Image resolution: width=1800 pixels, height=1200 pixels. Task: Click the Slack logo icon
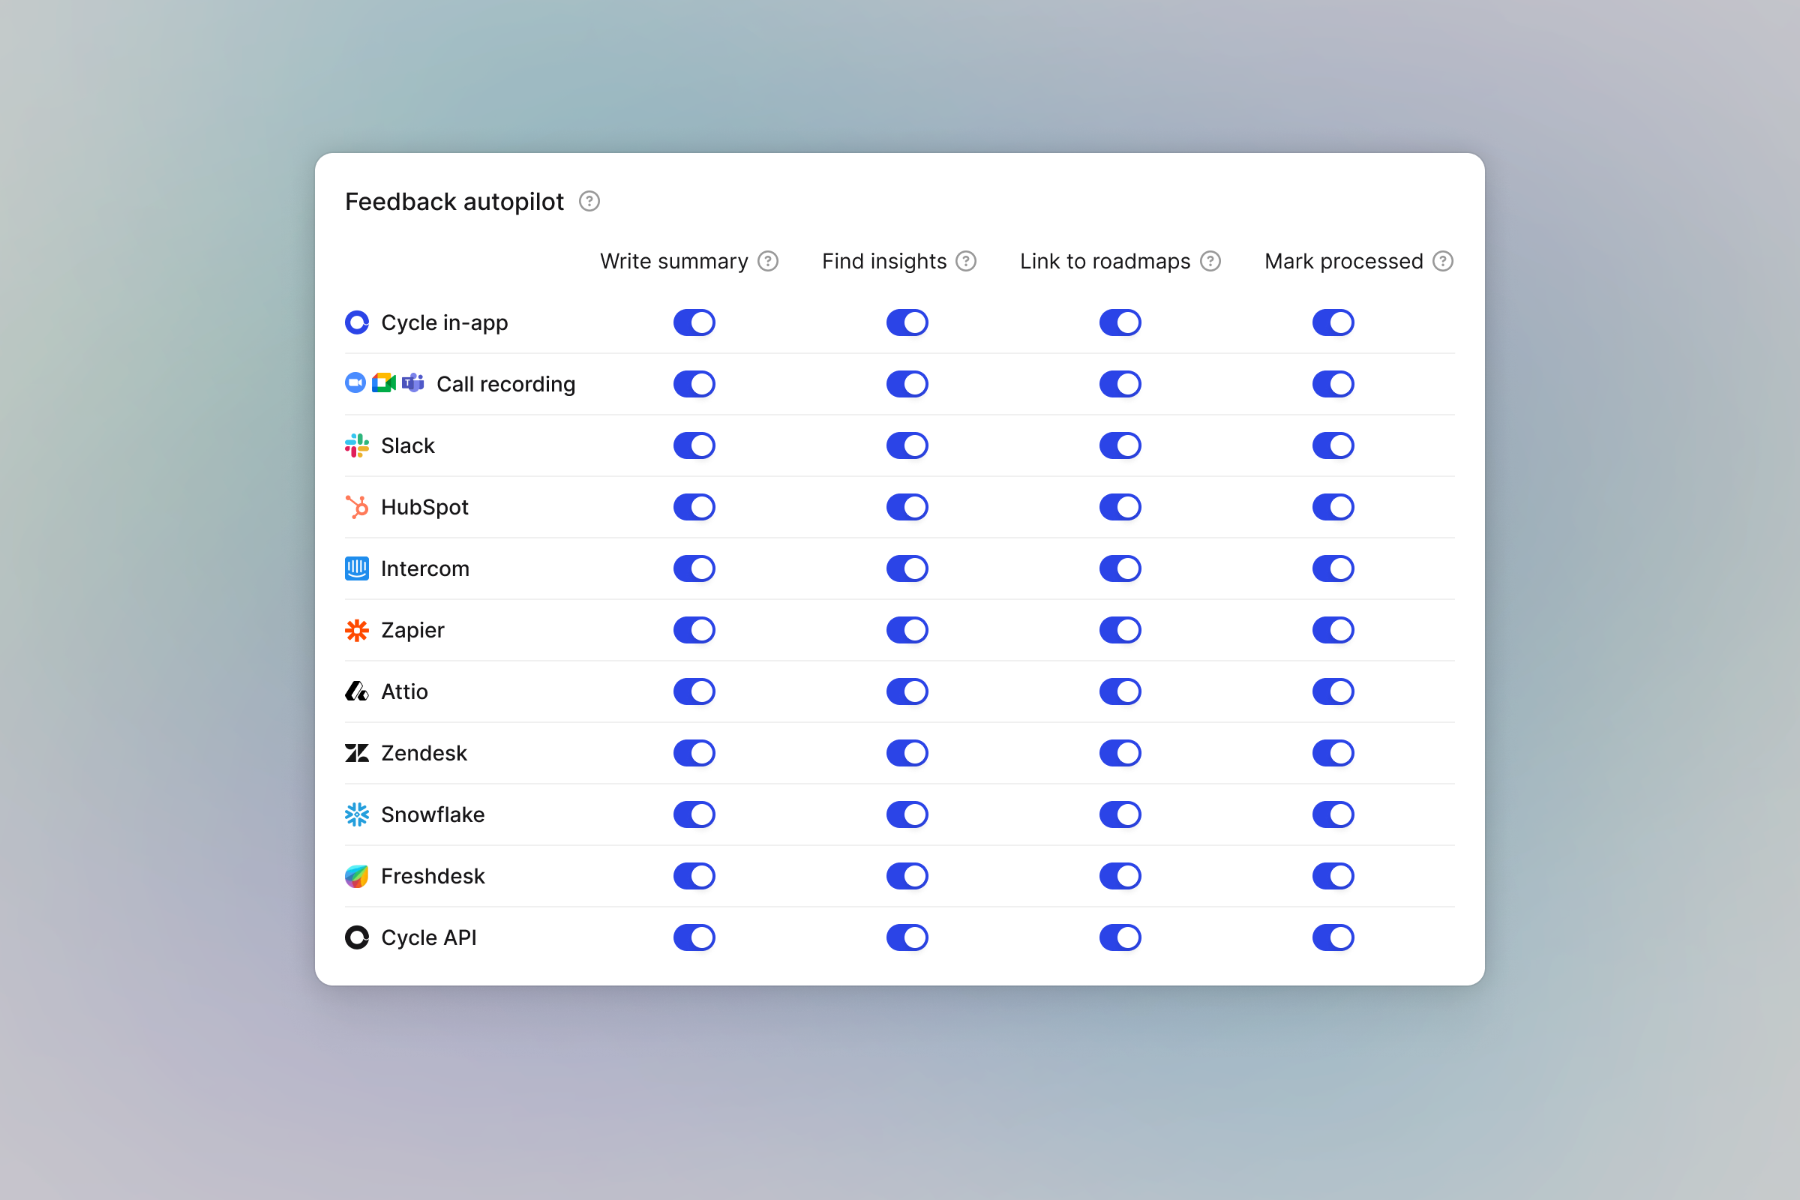[357, 445]
